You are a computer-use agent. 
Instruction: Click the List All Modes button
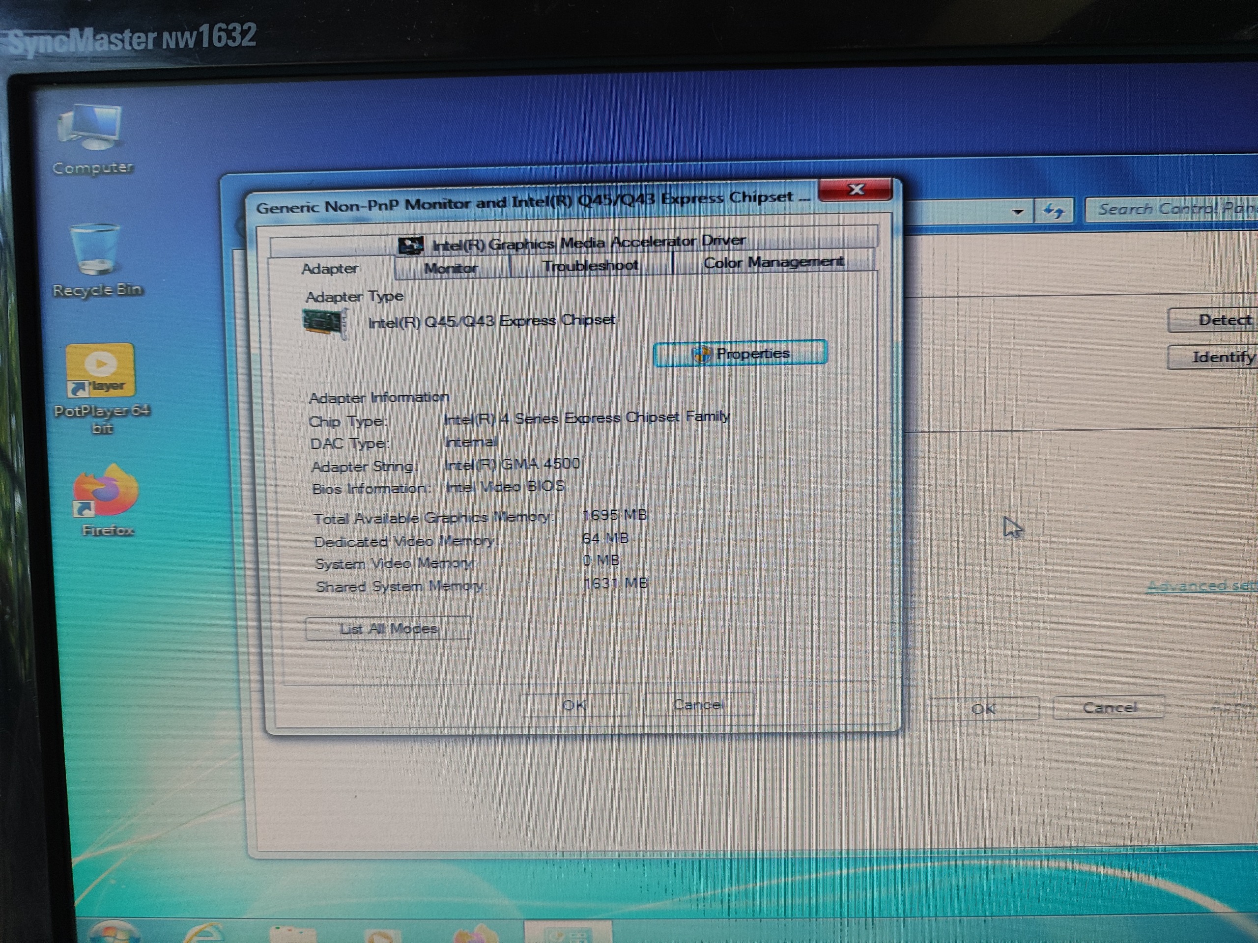pyautogui.click(x=388, y=628)
